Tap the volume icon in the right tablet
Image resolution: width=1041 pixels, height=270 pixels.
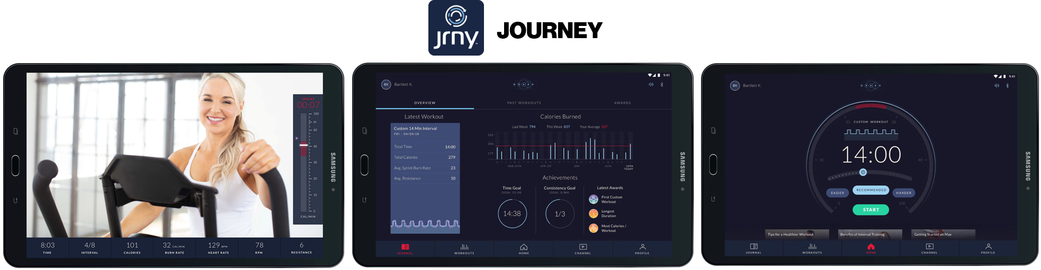[997, 85]
